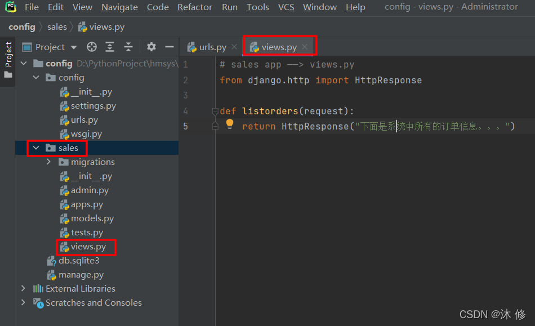This screenshot has width=535, height=326.
Task: Click the Expand All icon in Project toolbar
Action: [x=110, y=47]
